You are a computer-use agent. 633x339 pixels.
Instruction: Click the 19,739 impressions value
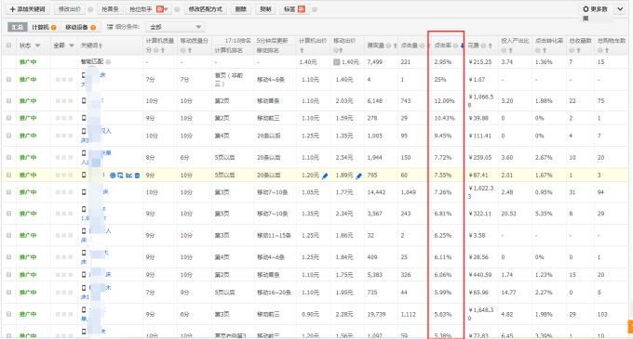point(376,314)
